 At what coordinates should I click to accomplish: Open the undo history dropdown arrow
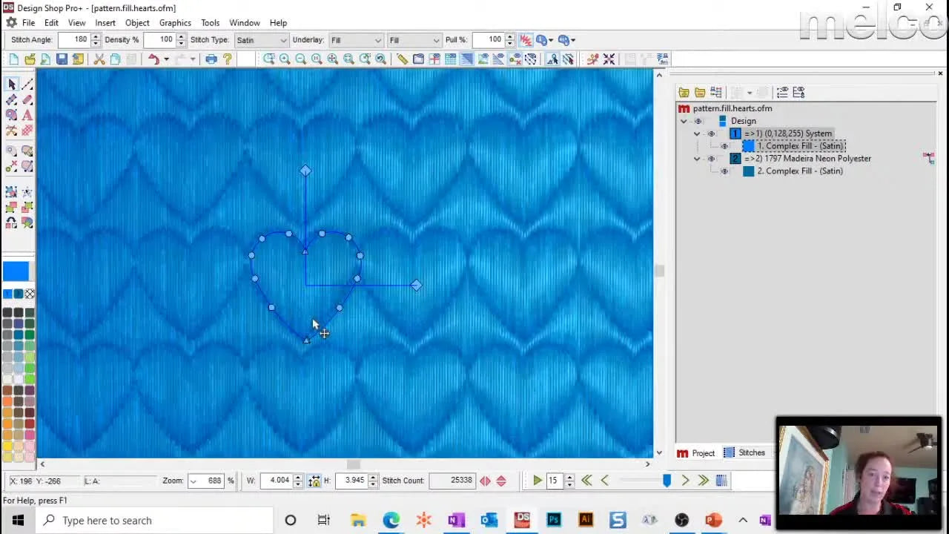point(166,59)
